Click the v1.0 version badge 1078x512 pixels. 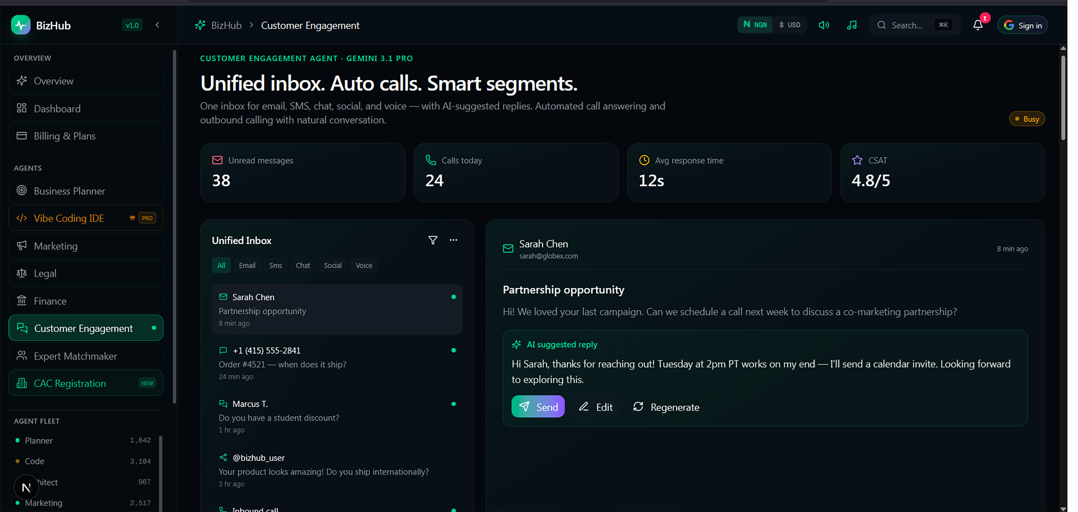pos(132,25)
